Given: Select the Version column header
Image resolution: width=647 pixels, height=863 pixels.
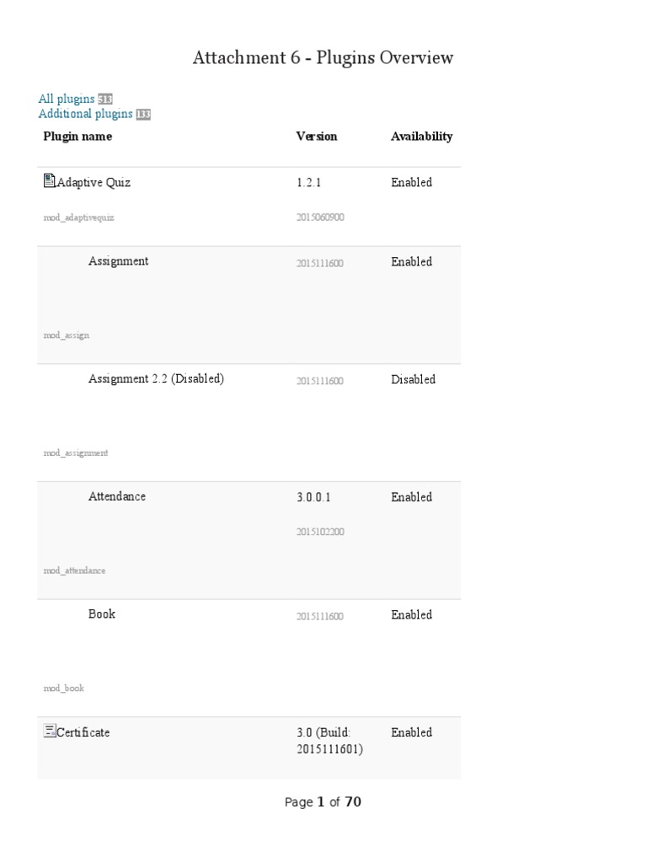Looking at the screenshot, I should [x=317, y=137].
